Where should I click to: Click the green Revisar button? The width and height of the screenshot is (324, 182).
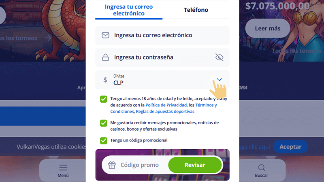click(x=195, y=165)
